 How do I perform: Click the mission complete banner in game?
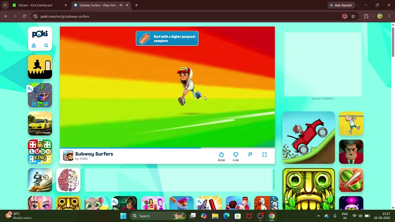coord(167,39)
